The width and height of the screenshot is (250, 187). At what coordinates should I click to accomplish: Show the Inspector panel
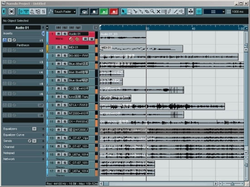20,11
